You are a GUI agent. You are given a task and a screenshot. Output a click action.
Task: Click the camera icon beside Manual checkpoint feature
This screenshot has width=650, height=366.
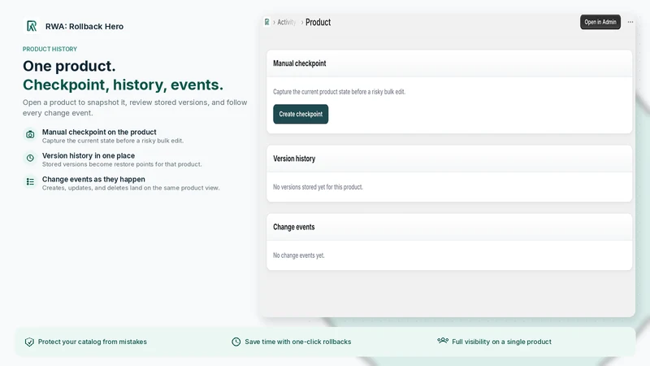click(30, 134)
